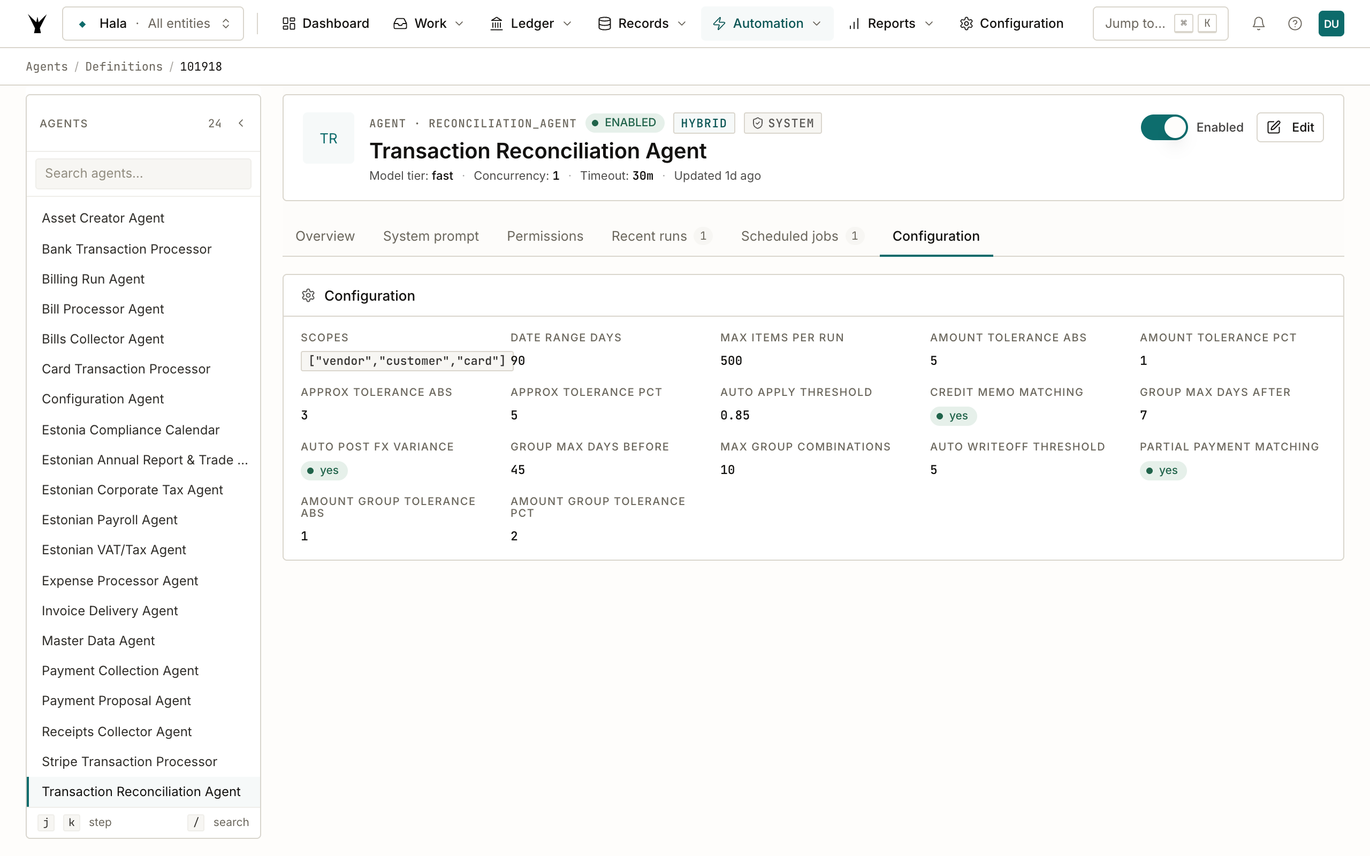
Task: Click the Max Items Per Run value 500
Action: pyautogui.click(x=731, y=361)
